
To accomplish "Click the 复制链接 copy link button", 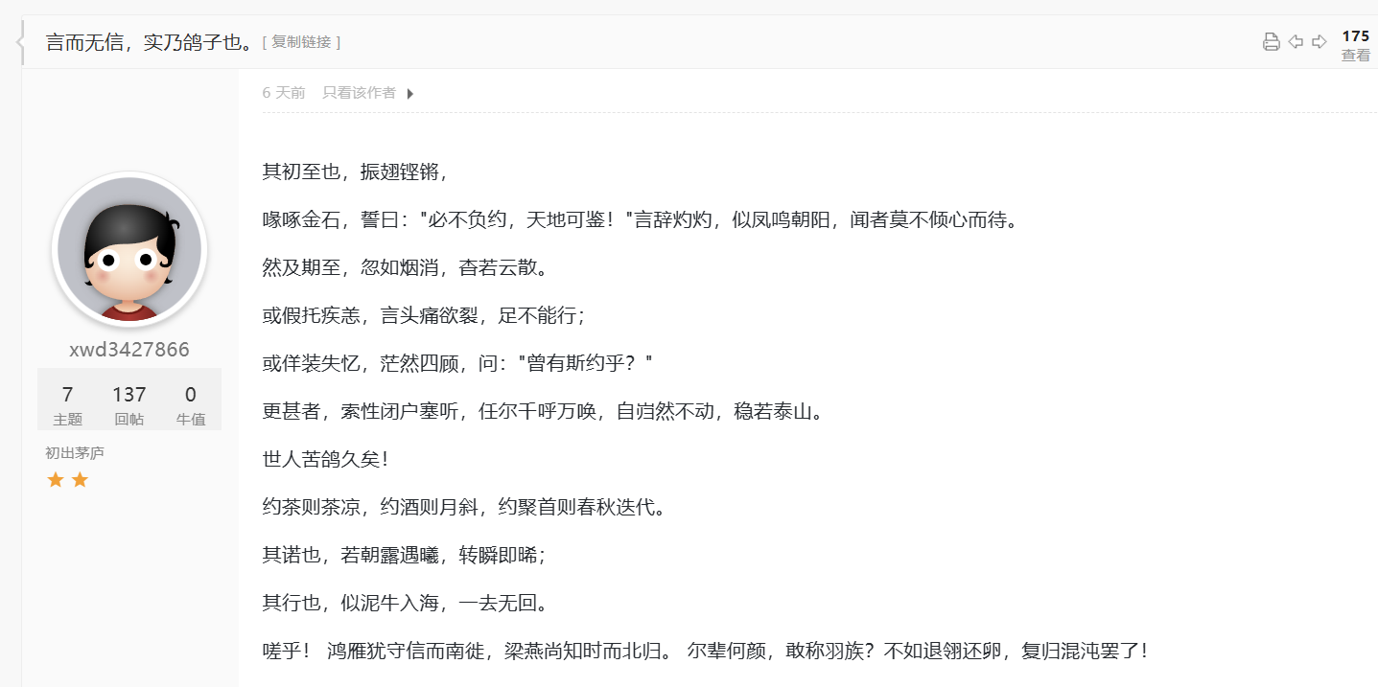I will click(x=302, y=41).
